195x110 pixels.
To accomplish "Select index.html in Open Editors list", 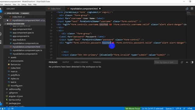I will pos(17,17).
